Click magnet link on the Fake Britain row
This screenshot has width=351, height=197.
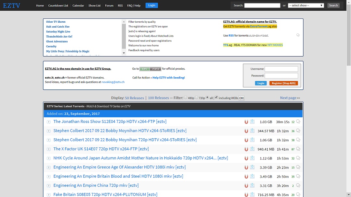click(x=246, y=194)
